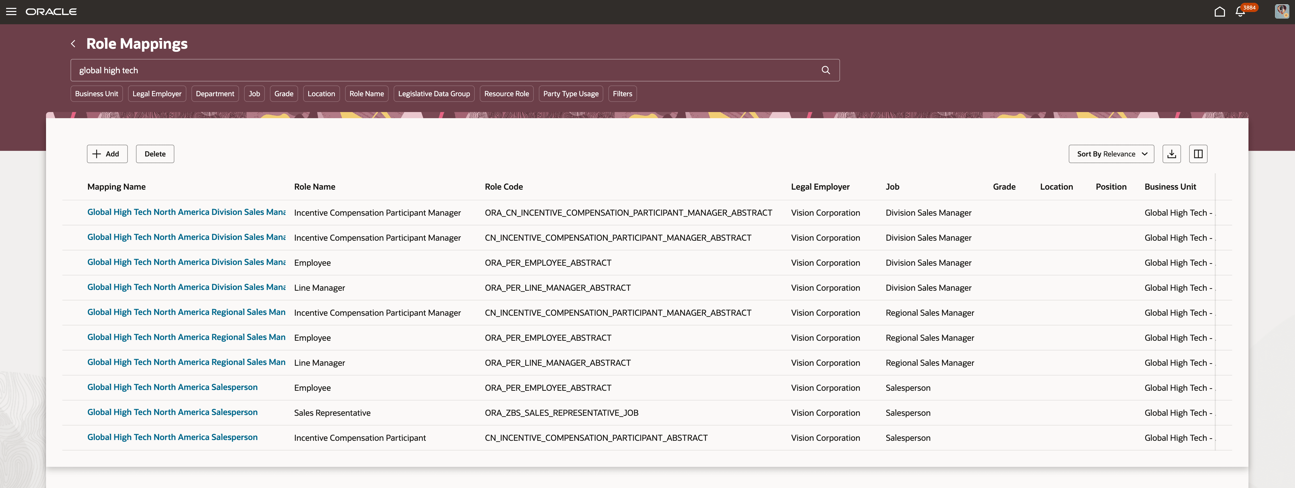Open Global High Tech North America Salesperson mapping
The height and width of the screenshot is (488, 1295).
(173, 387)
